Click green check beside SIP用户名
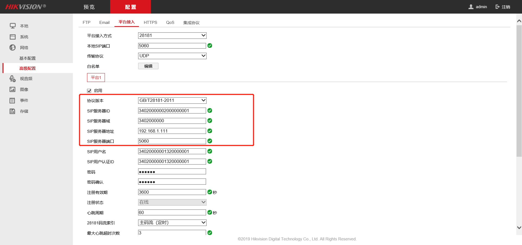Viewport: 522px width, 245px height. point(210,151)
